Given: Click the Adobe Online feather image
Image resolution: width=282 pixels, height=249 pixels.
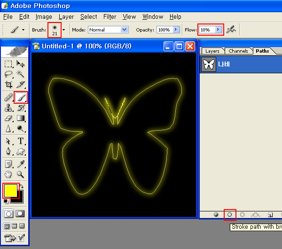Looking at the screenshot, I should pyautogui.click(x=15, y=52).
